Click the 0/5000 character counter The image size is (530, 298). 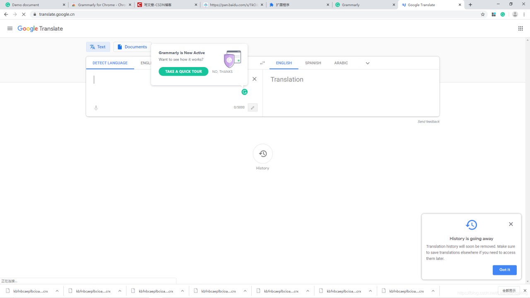point(239,107)
